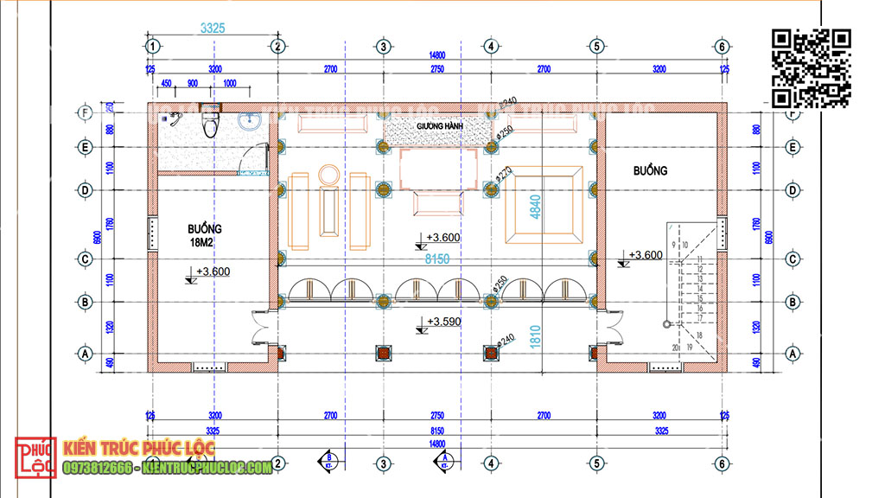Click the cyan 3325 dimension text
The width and height of the screenshot is (885, 498).
[212, 29]
